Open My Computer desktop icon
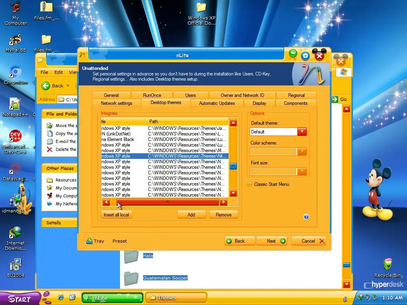407x305 pixels. click(16, 13)
